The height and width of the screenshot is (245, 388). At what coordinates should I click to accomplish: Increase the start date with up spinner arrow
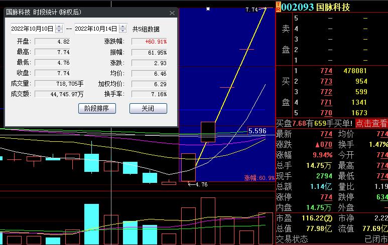59,27
